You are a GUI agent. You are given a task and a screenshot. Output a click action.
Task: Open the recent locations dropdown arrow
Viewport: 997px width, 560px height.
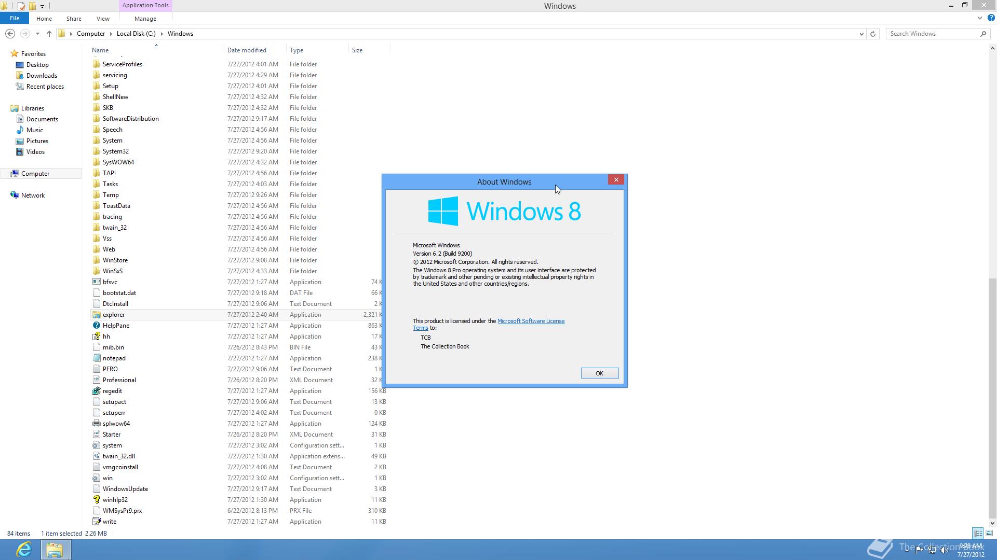[37, 34]
